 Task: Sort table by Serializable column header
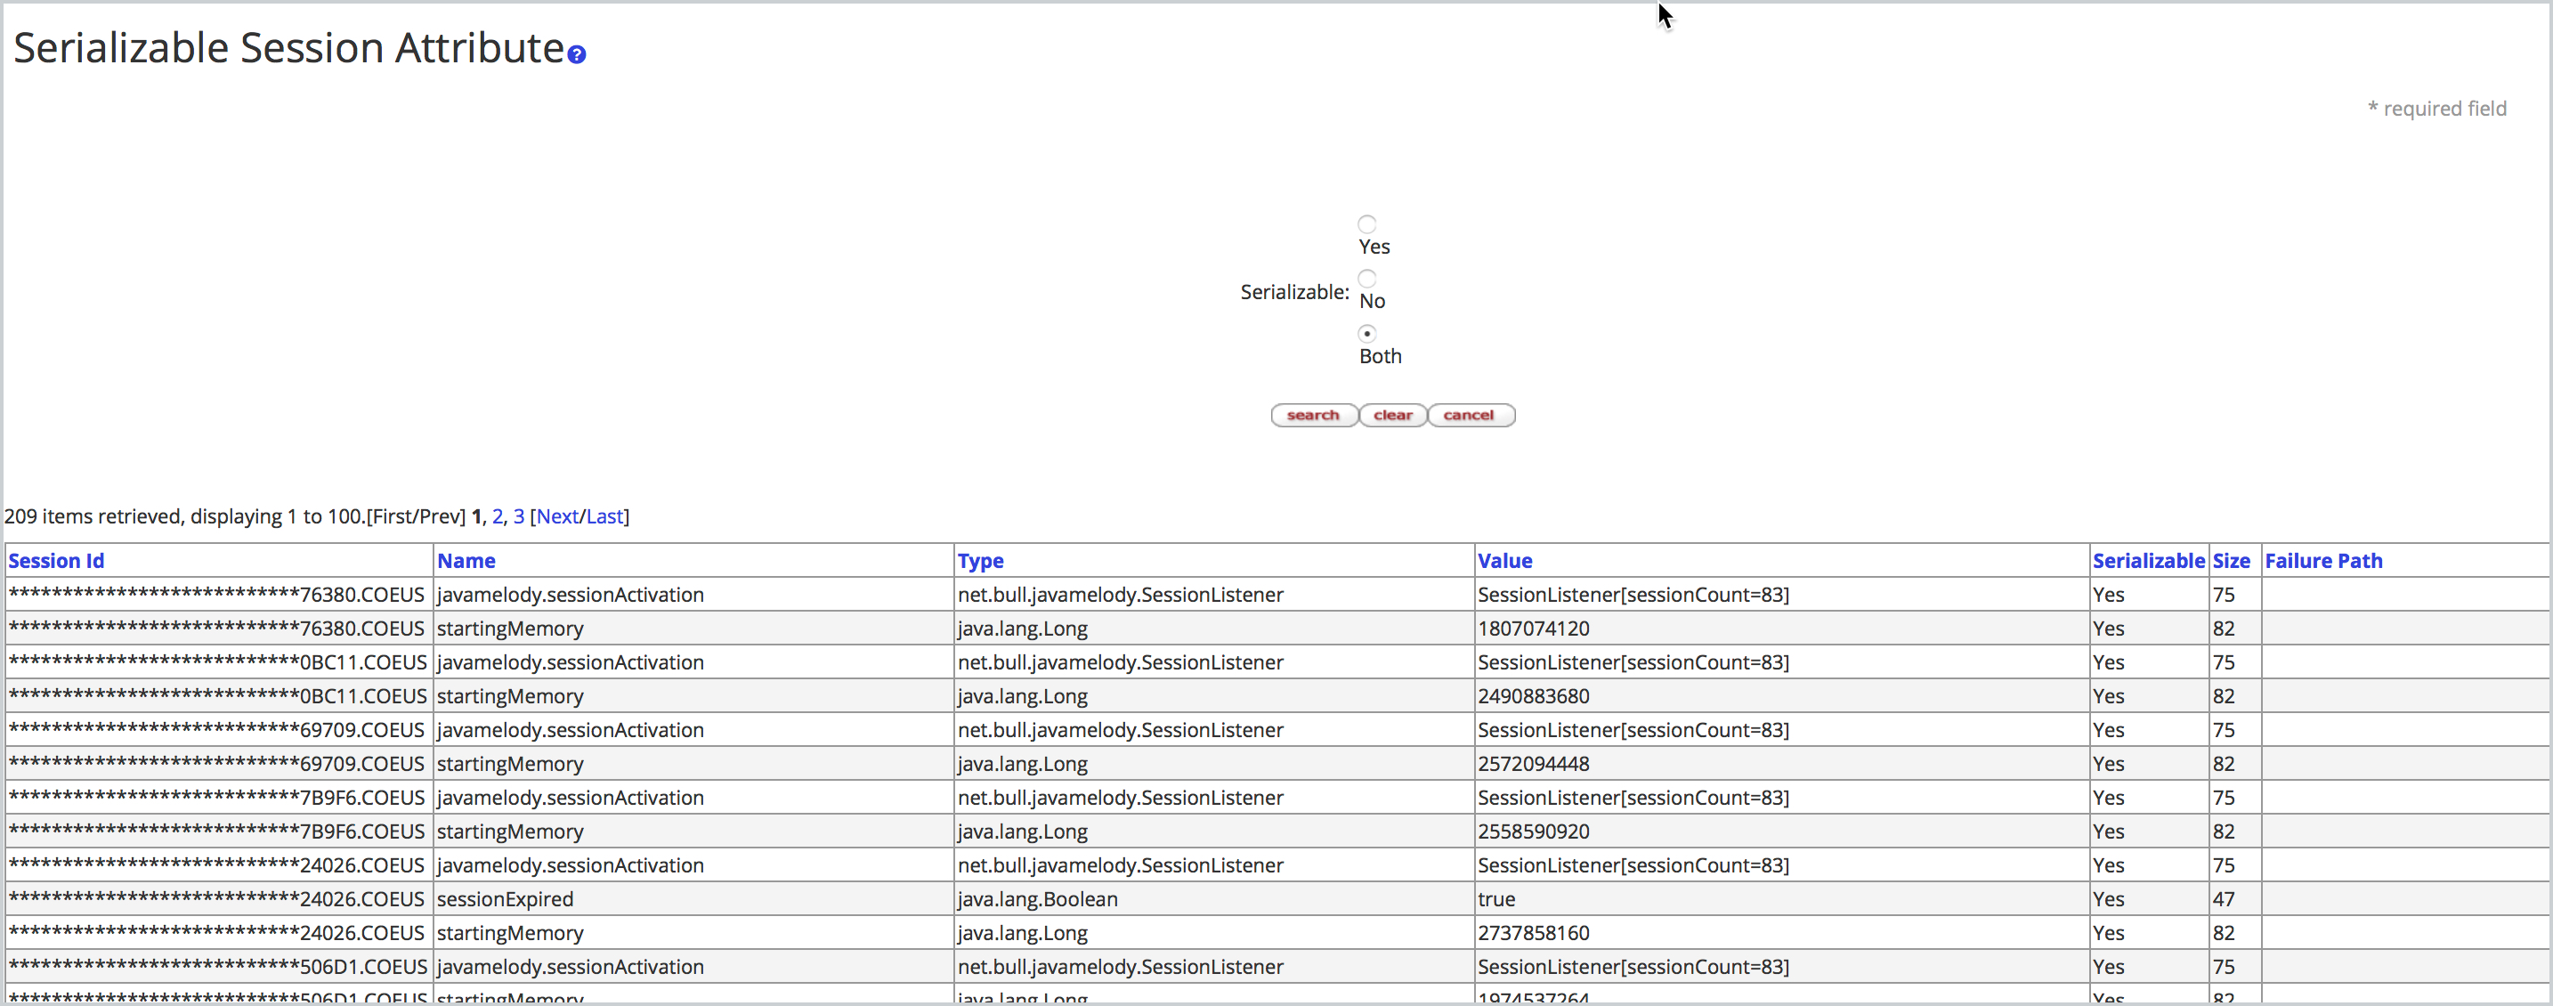tap(2148, 561)
